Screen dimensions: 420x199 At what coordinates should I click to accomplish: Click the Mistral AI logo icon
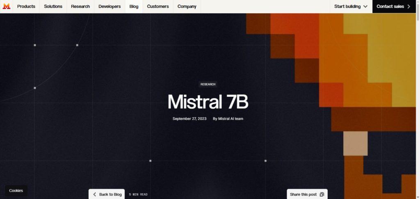click(7, 7)
